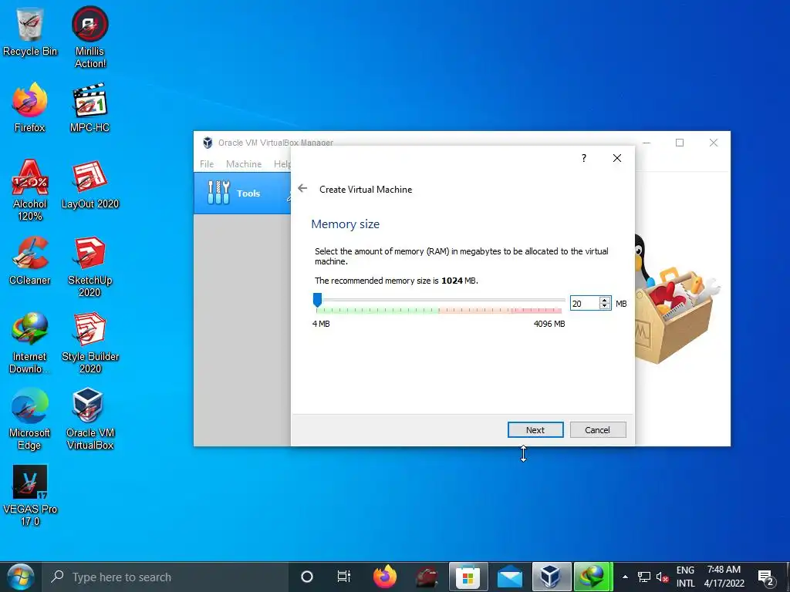Open the Help menu in VirtualBox Manager
The height and width of the screenshot is (592, 790).
(x=282, y=164)
